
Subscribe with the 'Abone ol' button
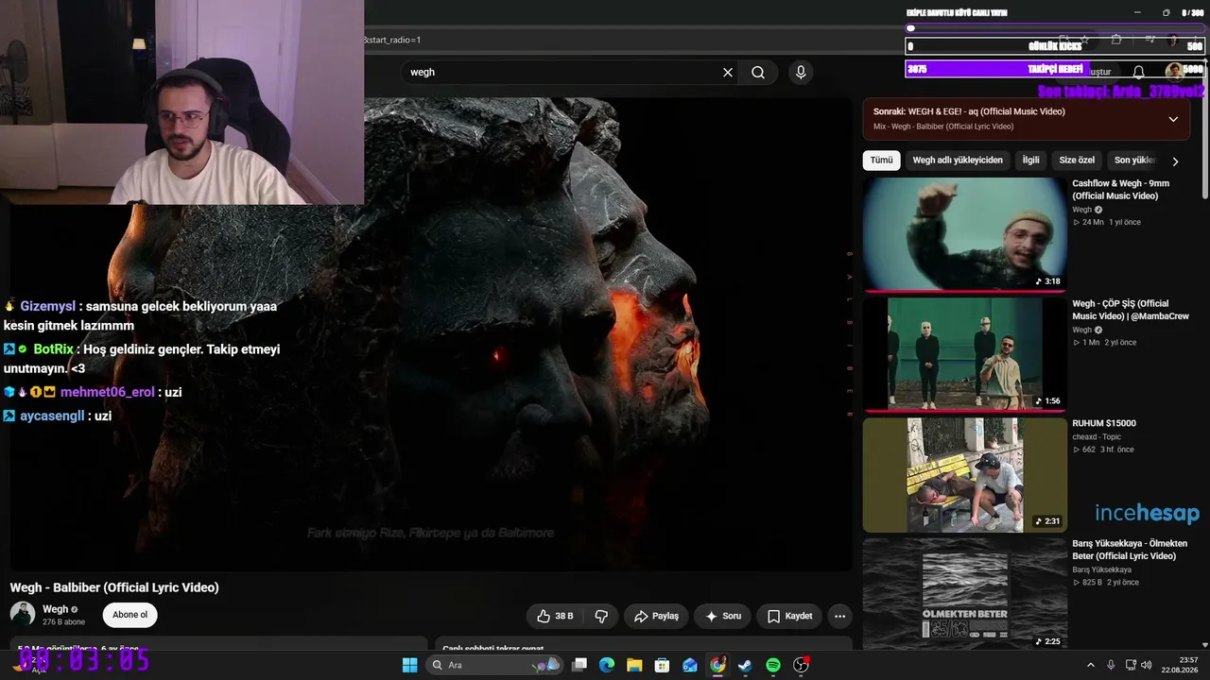(130, 615)
